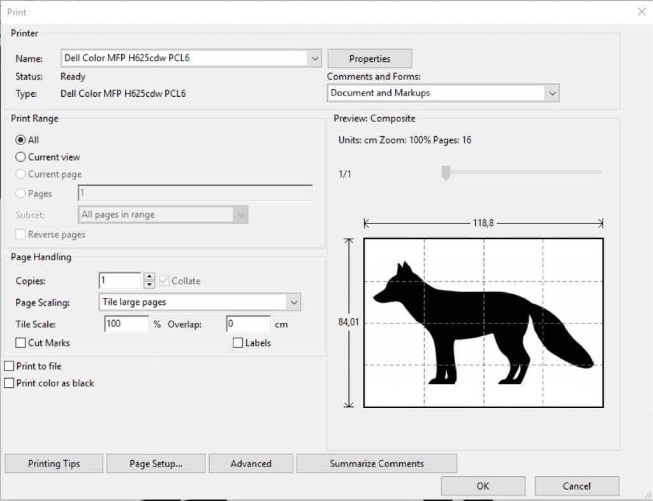Click the fox tiled print preview
This screenshot has height=501, width=653.
pyautogui.click(x=483, y=323)
